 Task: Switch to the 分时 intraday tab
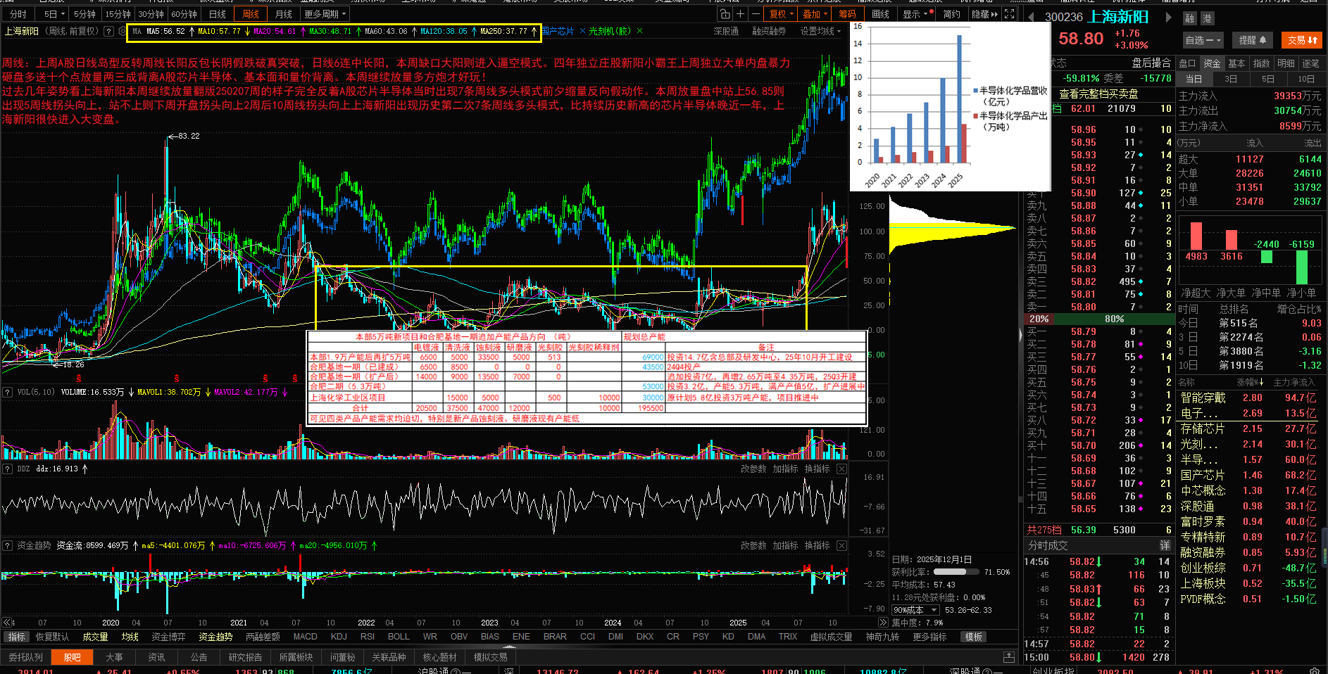18,14
